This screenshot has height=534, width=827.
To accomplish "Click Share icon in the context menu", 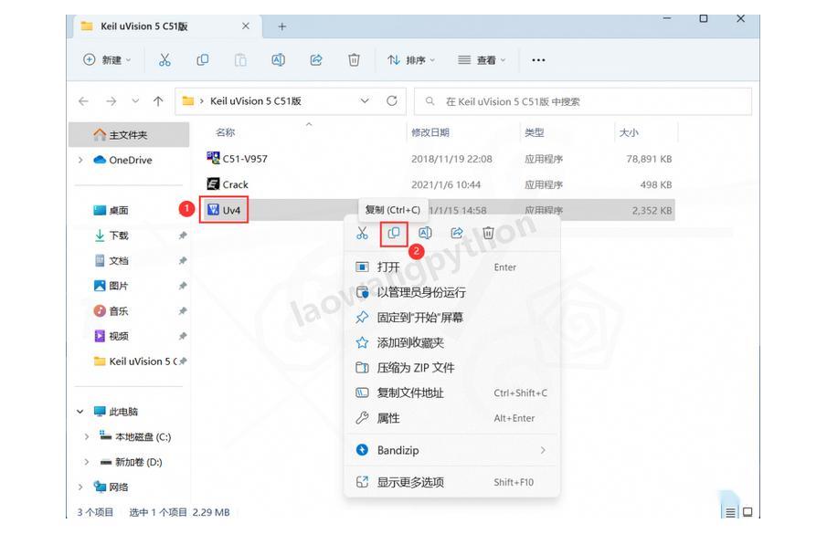I will coord(457,234).
